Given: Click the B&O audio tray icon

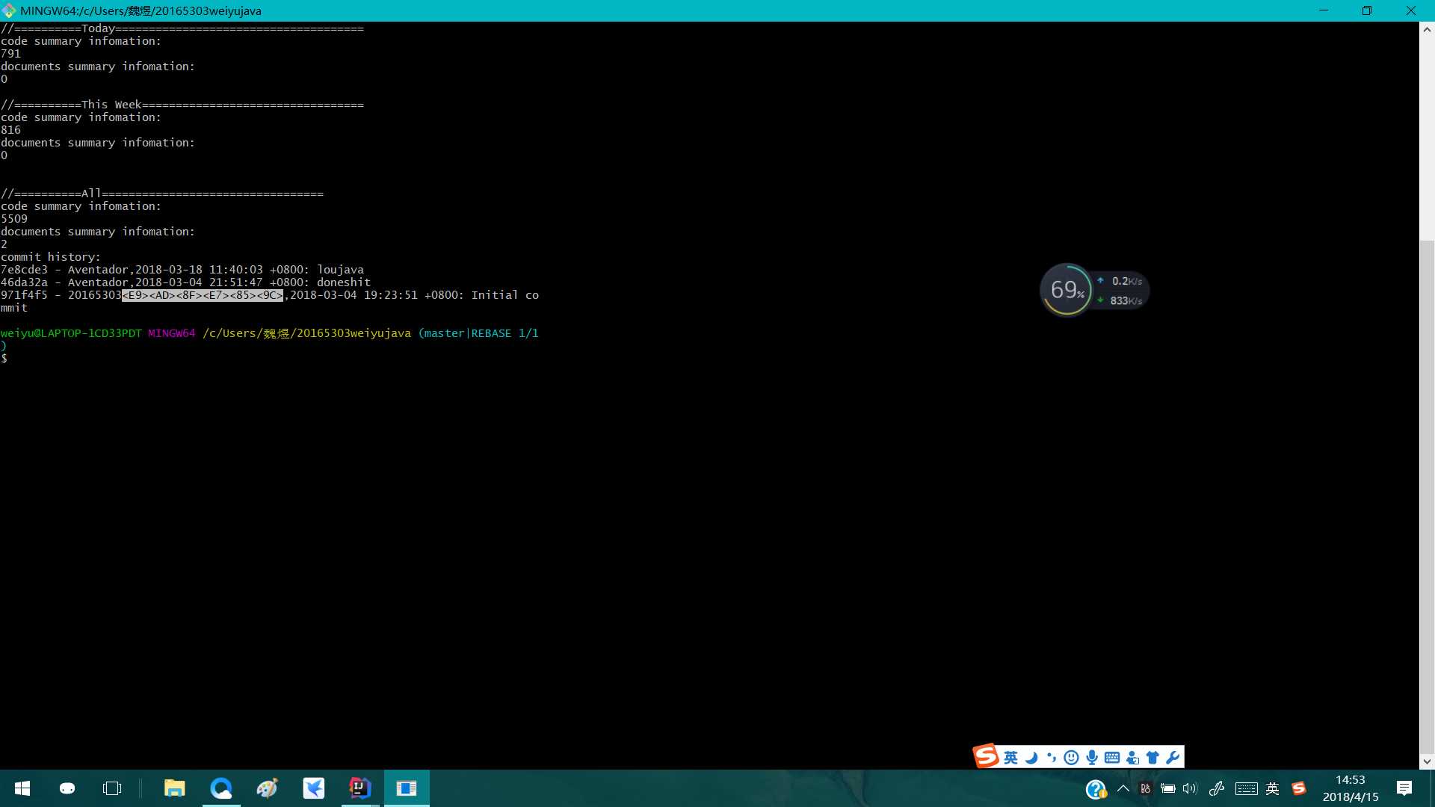Looking at the screenshot, I should (1145, 788).
